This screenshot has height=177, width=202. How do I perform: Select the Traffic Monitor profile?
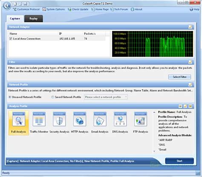(x=39, y=123)
